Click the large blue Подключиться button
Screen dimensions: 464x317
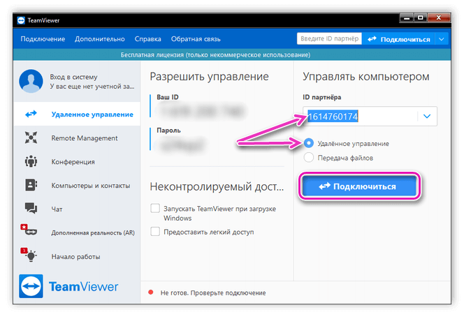click(x=360, y=186)
